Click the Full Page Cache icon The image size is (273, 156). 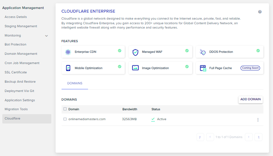point(203,68)
